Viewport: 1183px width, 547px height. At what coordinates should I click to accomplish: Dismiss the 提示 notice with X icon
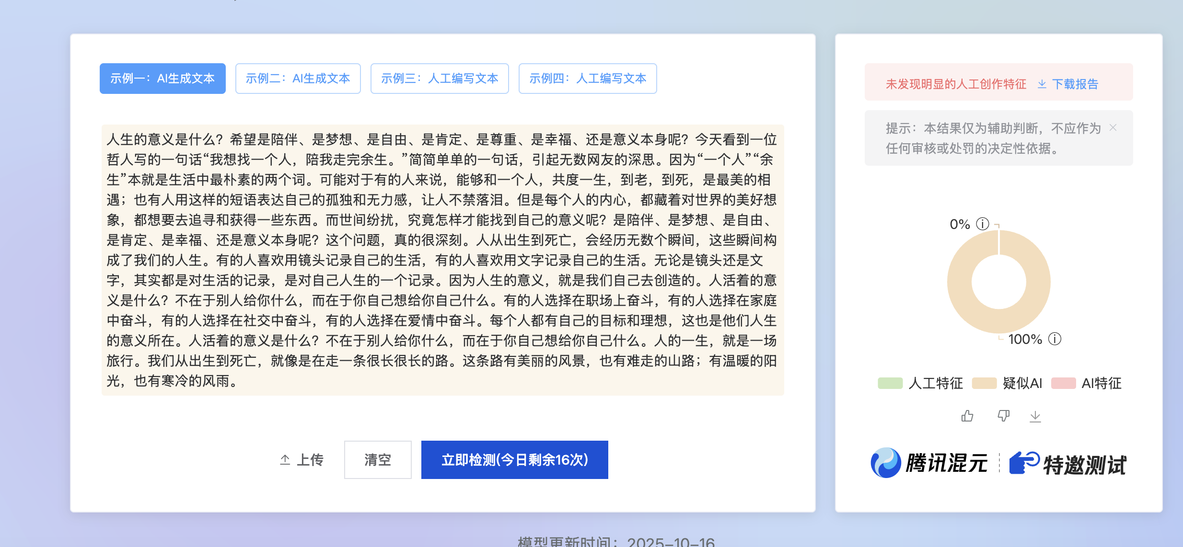(x=1113, y=127)
